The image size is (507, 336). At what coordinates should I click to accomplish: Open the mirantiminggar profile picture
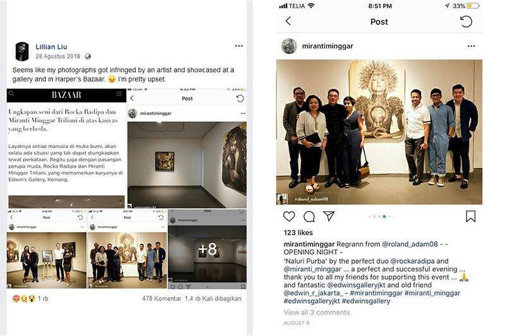point(289,46)
